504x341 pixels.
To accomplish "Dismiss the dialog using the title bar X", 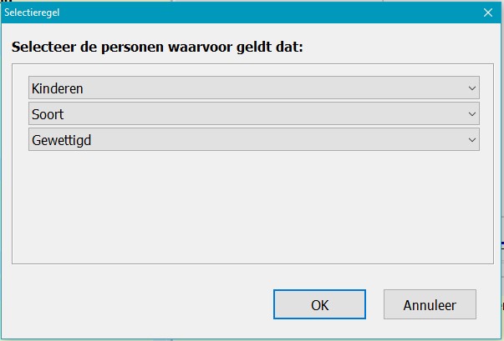I will click(488, 13).
